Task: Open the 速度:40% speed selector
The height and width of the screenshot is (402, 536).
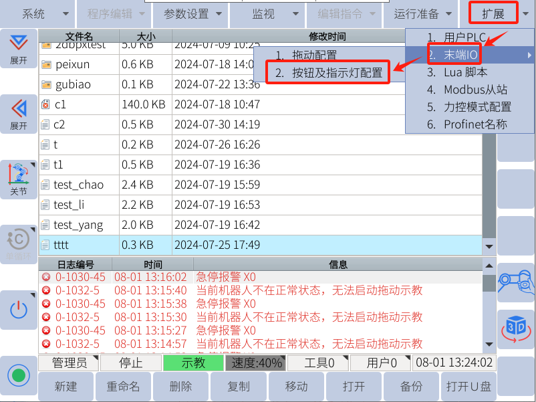Action: click(256, 363)
